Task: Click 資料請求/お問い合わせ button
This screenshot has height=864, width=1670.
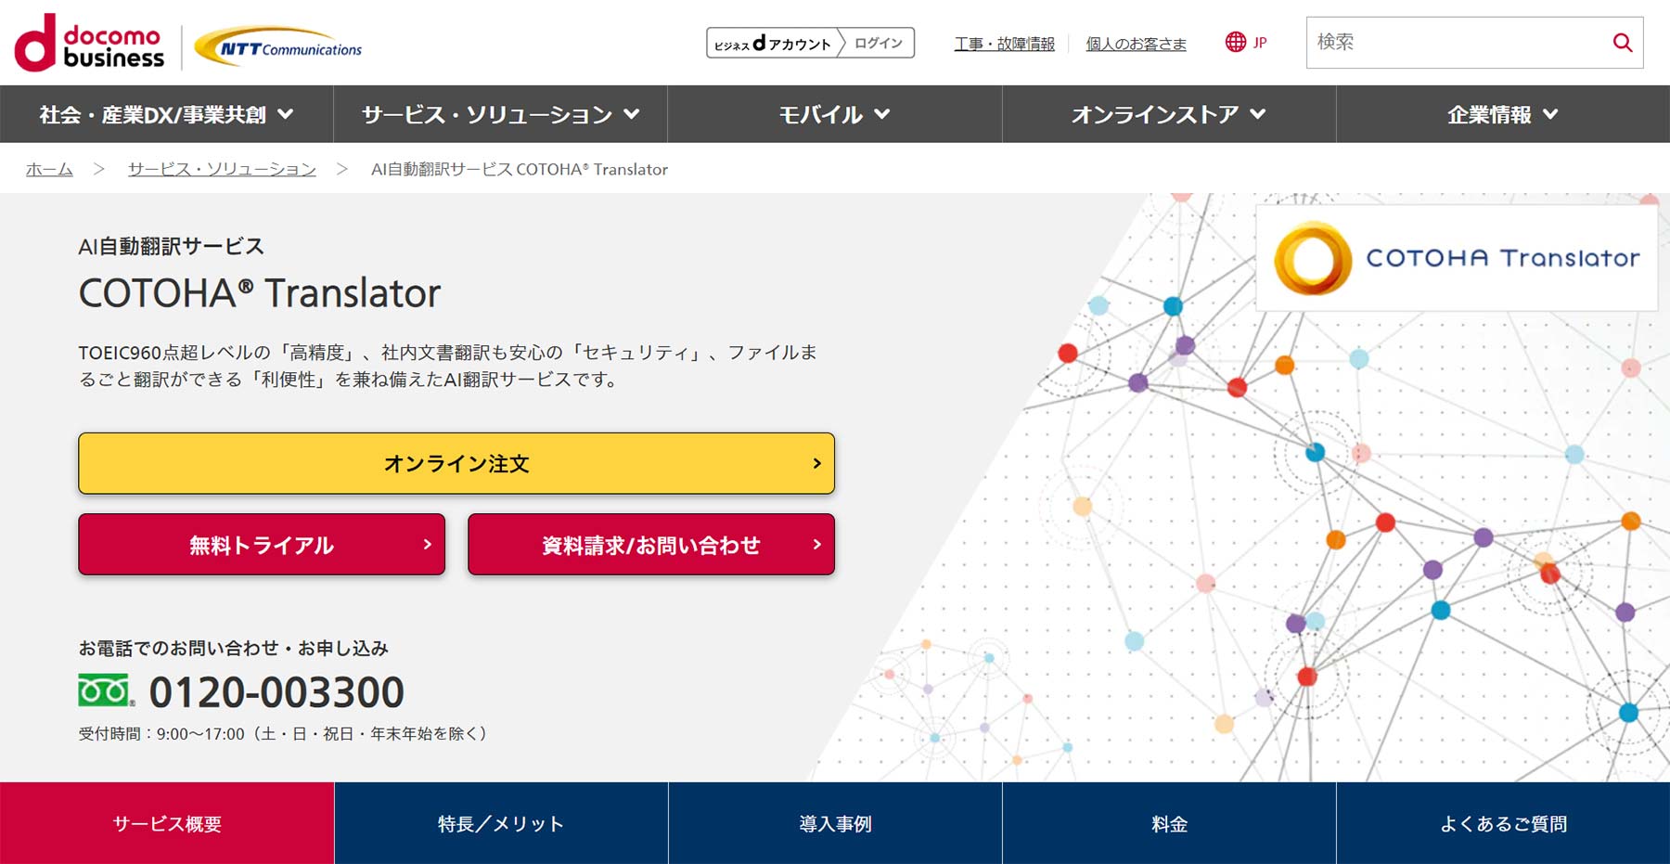Action: 651,544
